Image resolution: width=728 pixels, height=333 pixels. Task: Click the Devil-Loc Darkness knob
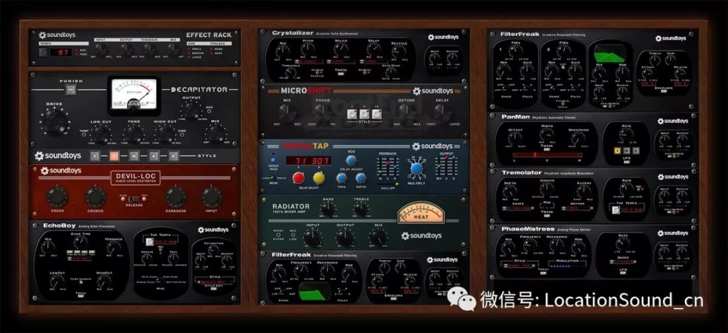176,196
